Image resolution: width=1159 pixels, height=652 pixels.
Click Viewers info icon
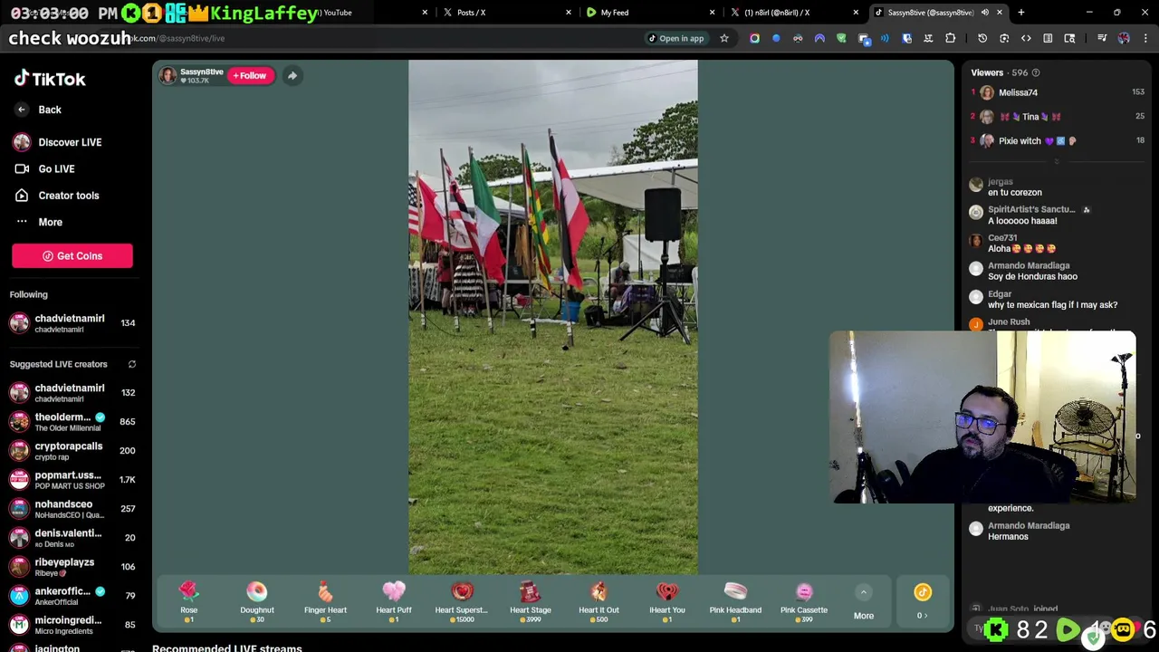pos(1037,72)
